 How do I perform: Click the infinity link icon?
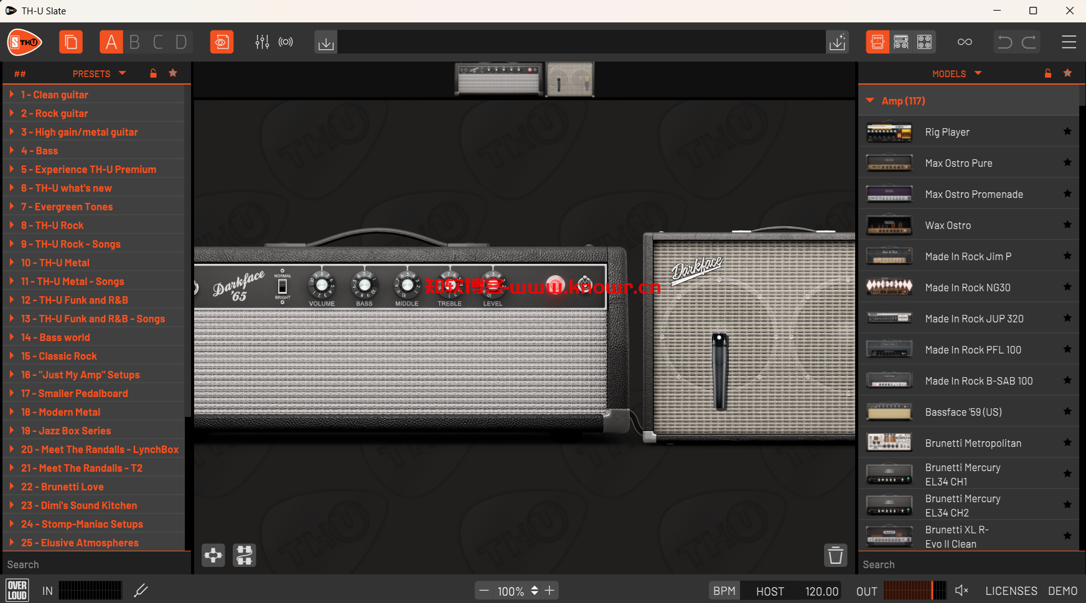[965, 42]
